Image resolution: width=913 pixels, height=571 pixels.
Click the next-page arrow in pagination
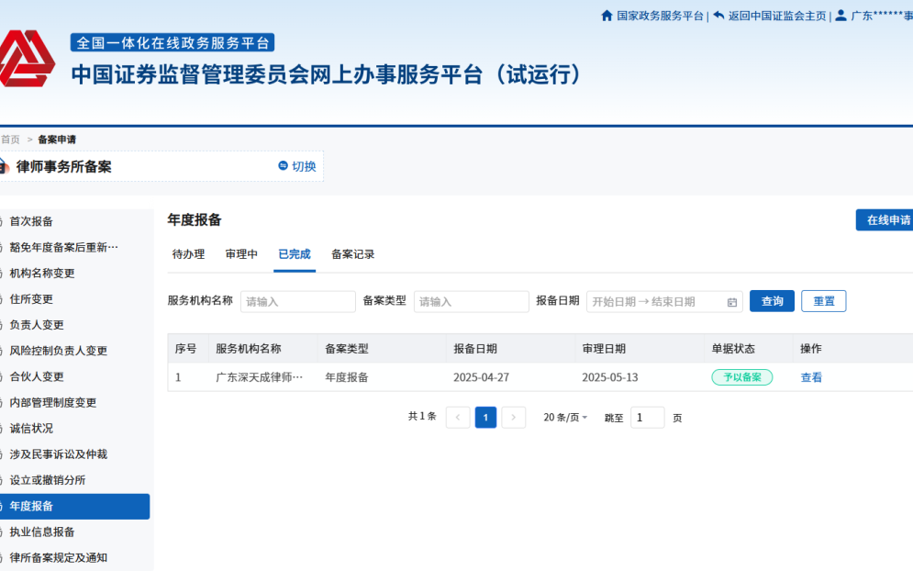pyautogui.click(x=513, y=417)
